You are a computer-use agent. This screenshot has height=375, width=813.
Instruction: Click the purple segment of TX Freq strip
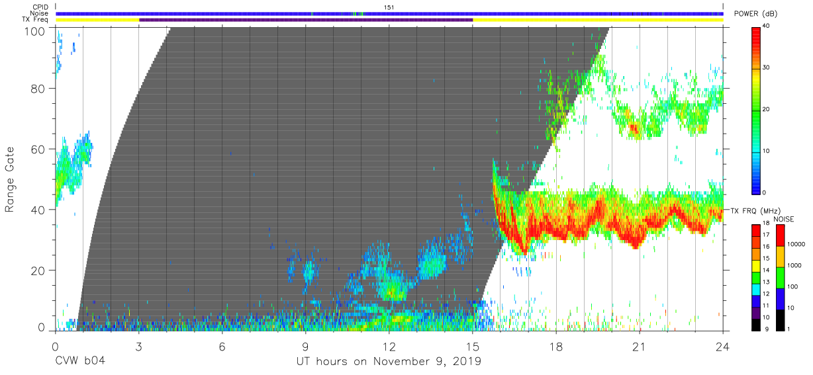coord(306,20)
